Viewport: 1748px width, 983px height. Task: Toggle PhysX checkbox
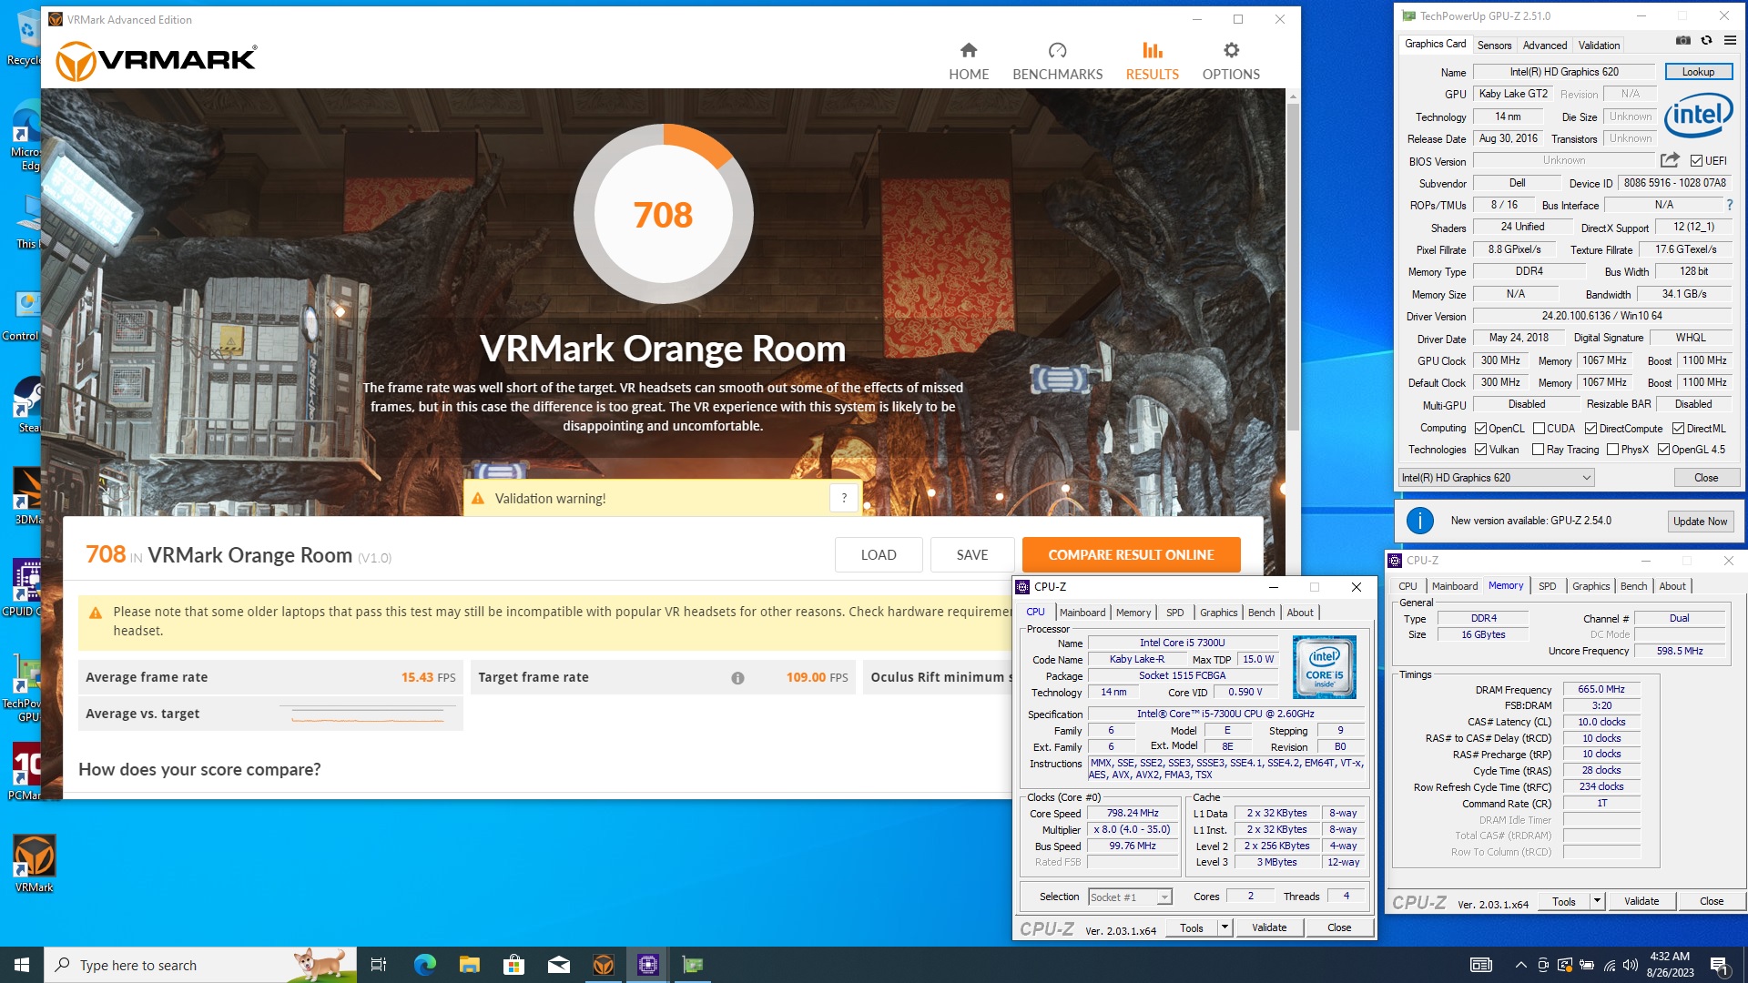[x=1612, y=450]
